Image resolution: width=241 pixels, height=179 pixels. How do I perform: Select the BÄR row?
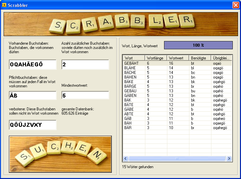(x=178, y=128)
